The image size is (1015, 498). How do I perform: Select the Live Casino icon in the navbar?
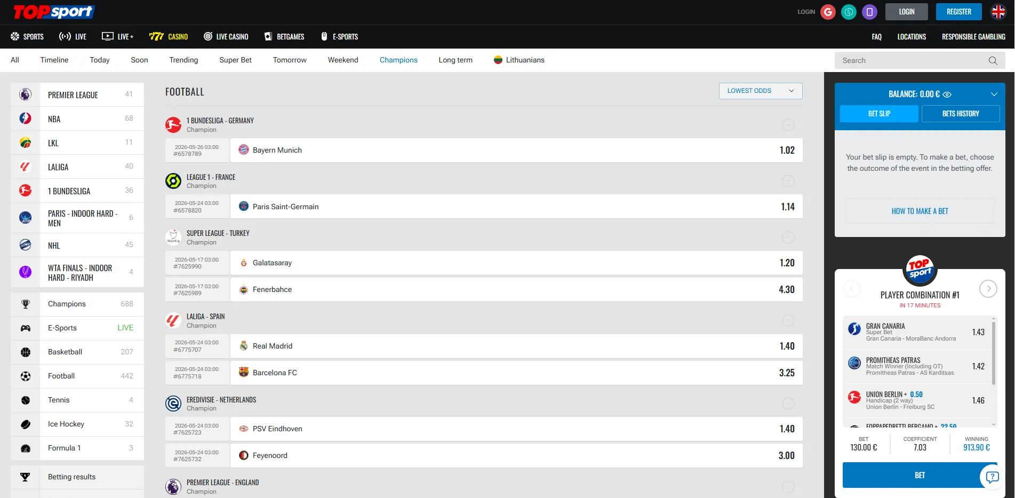pyautogui.click(x=208, y=36)
